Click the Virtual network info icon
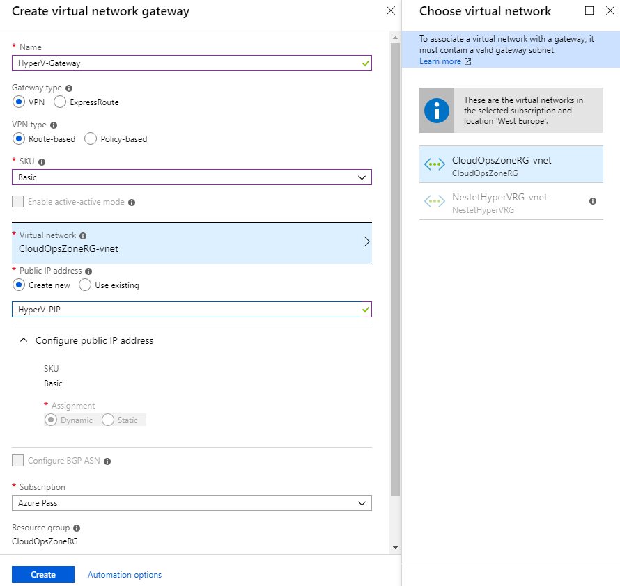 tap(83, 236)
